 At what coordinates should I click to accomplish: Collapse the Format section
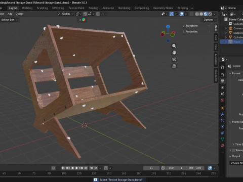(x=230, y=73)
